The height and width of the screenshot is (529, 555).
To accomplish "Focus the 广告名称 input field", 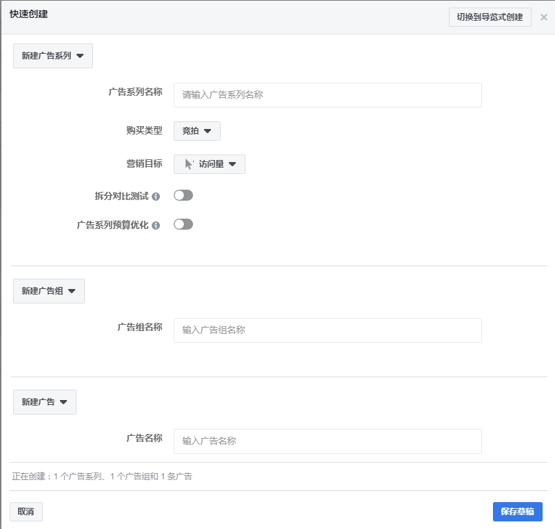I will pyautogui.click(x=327, y=441).
